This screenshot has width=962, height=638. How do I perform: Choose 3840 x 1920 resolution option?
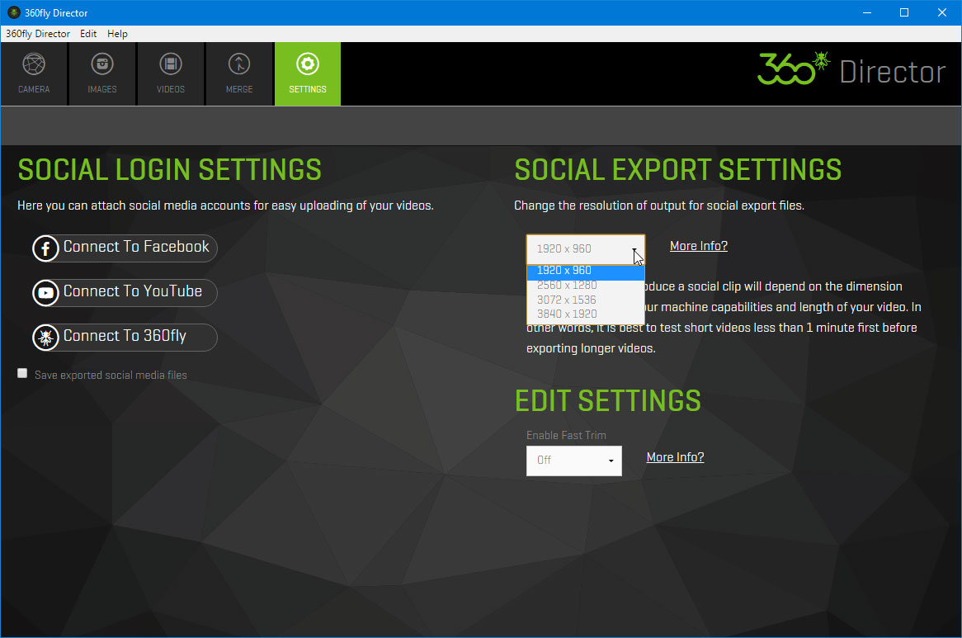coord(585,314)
